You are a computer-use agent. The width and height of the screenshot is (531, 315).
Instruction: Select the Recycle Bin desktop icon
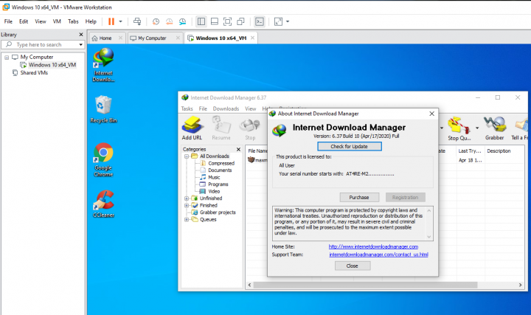(x=103, y=109)
